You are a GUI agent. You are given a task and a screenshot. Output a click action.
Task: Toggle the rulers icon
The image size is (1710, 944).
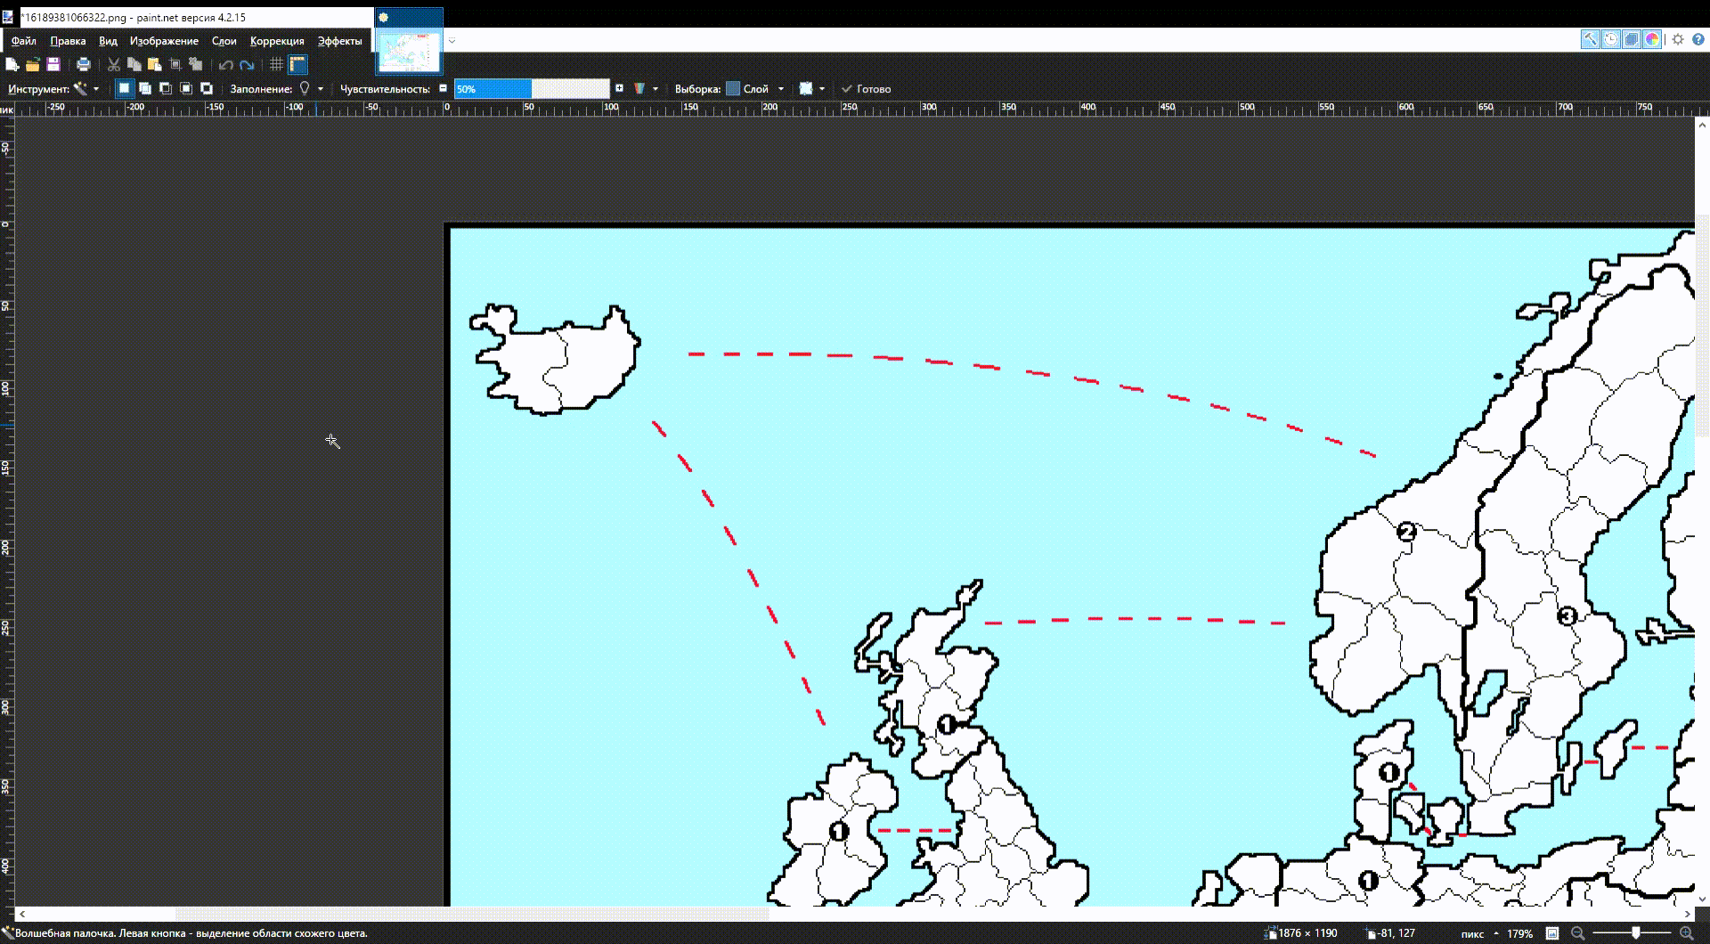(x=297, y=64)
